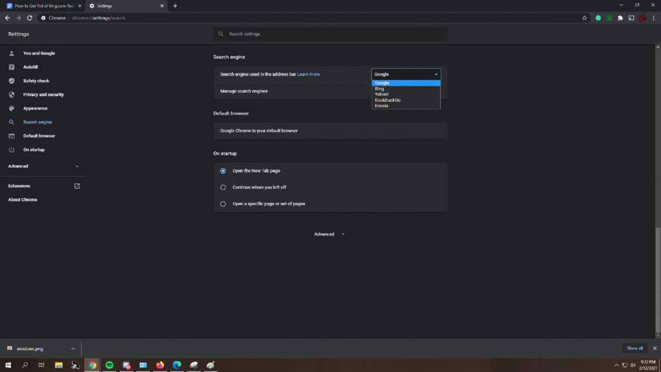This screenshot has height=372, width=661.
Task: Open the volume control tray icon
Action: [633, 366]
